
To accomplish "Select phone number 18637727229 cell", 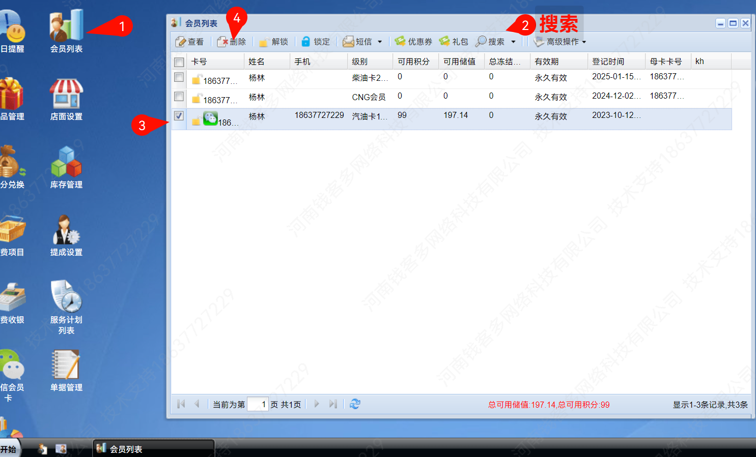I will pos(319,115).
